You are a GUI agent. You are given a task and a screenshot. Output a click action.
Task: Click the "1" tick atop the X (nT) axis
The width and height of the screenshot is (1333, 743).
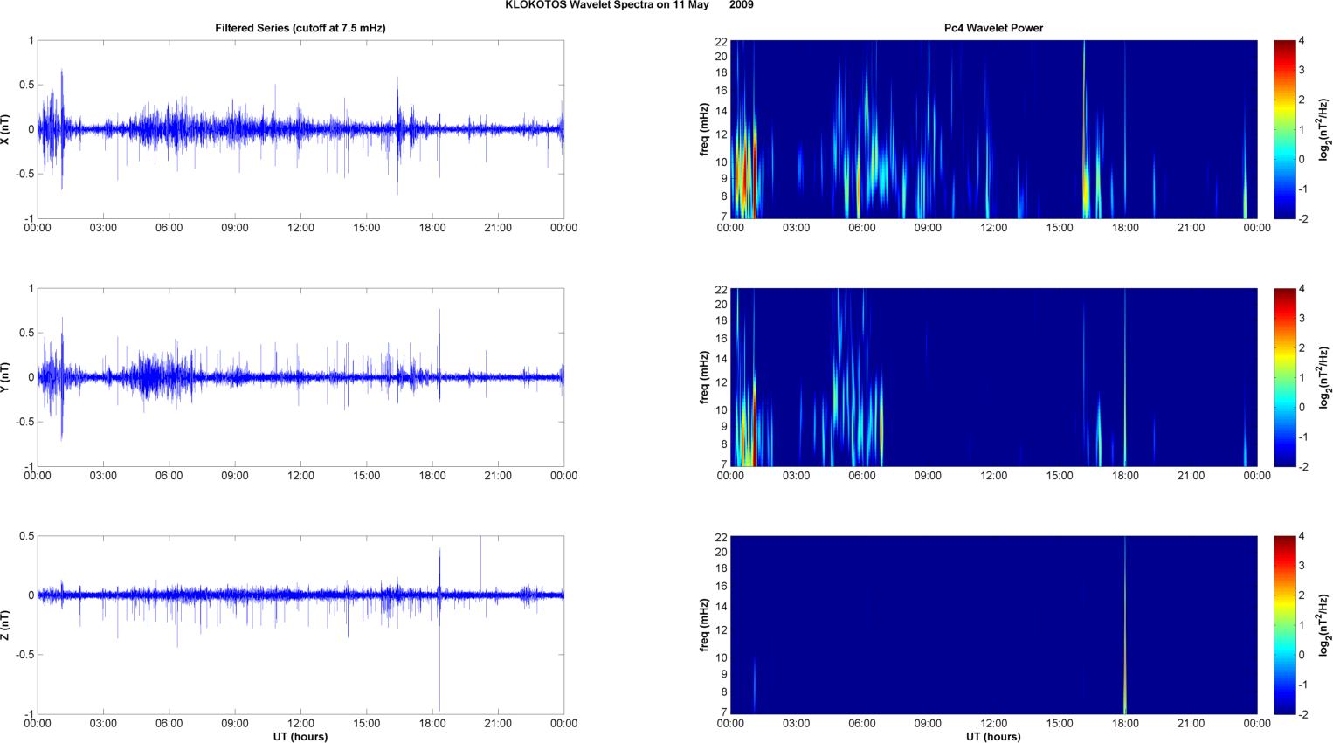[31, 40]
